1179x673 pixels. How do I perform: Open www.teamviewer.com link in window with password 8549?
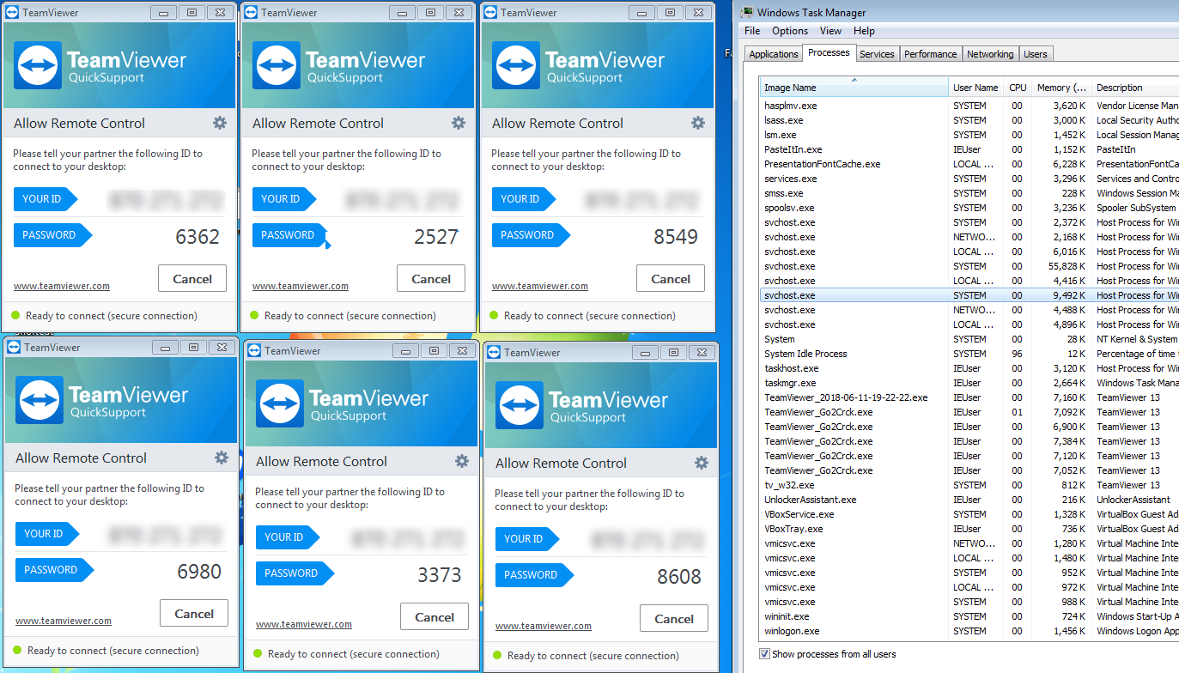pos(540,286)
